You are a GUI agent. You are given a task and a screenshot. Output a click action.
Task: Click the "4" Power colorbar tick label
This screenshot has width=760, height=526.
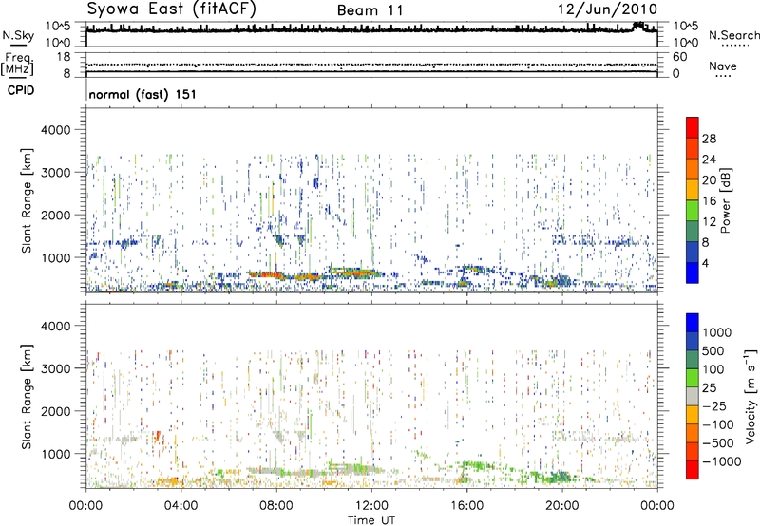click(x=705, y=263)
